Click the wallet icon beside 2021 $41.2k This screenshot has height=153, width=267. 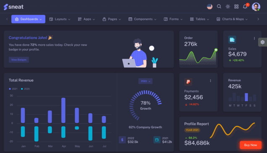coord(157,140)
